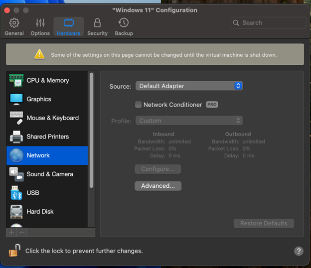The width and height of the screenshot is (311, 268).
Task: Click the magnifier icon in Search
Action: coord(236,23)
